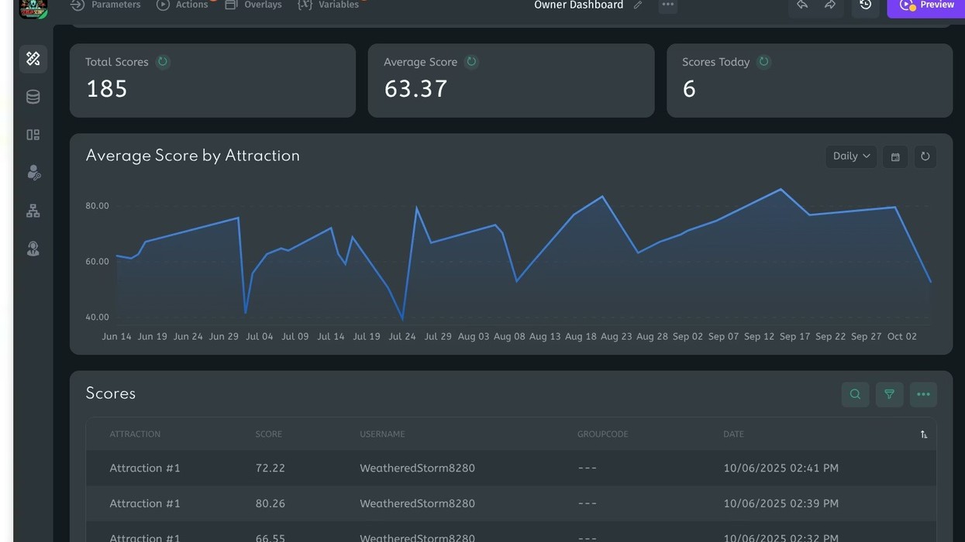Open the Daily interval dropdown on the chart

pyautogui.click(x=850, y=156)
